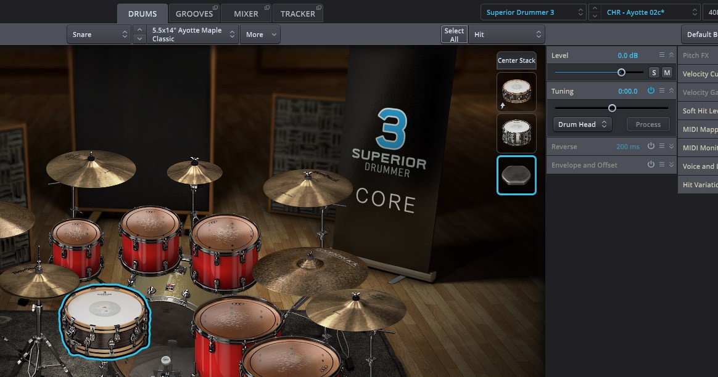This screenshot has width=718, height=377.
Task: Collapse the Level section
Action: [x=671, y=55]
